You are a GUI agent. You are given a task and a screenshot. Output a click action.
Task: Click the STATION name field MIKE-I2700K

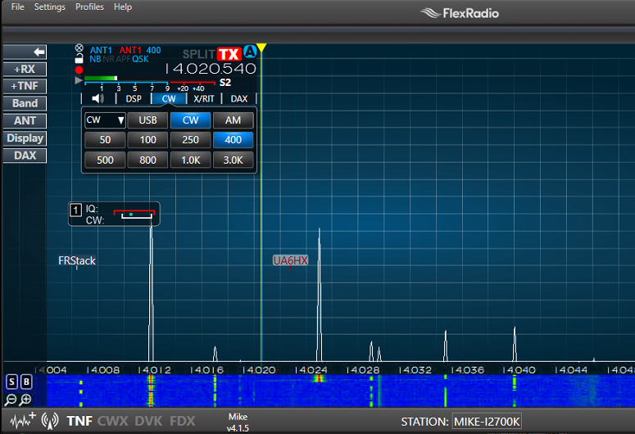[487, 422]
